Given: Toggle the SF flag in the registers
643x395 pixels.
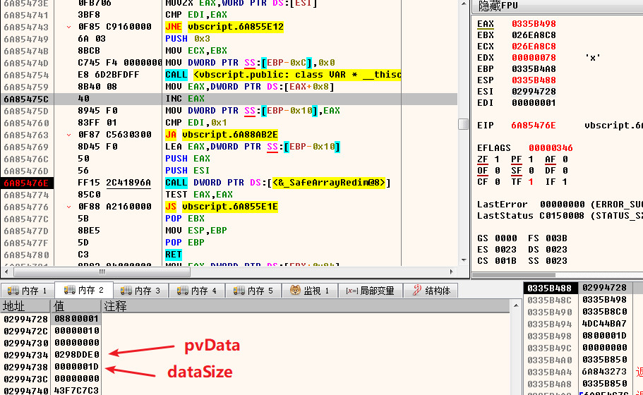Looking at the screenshot, I should pyautogui.click(x=522, y=171).
